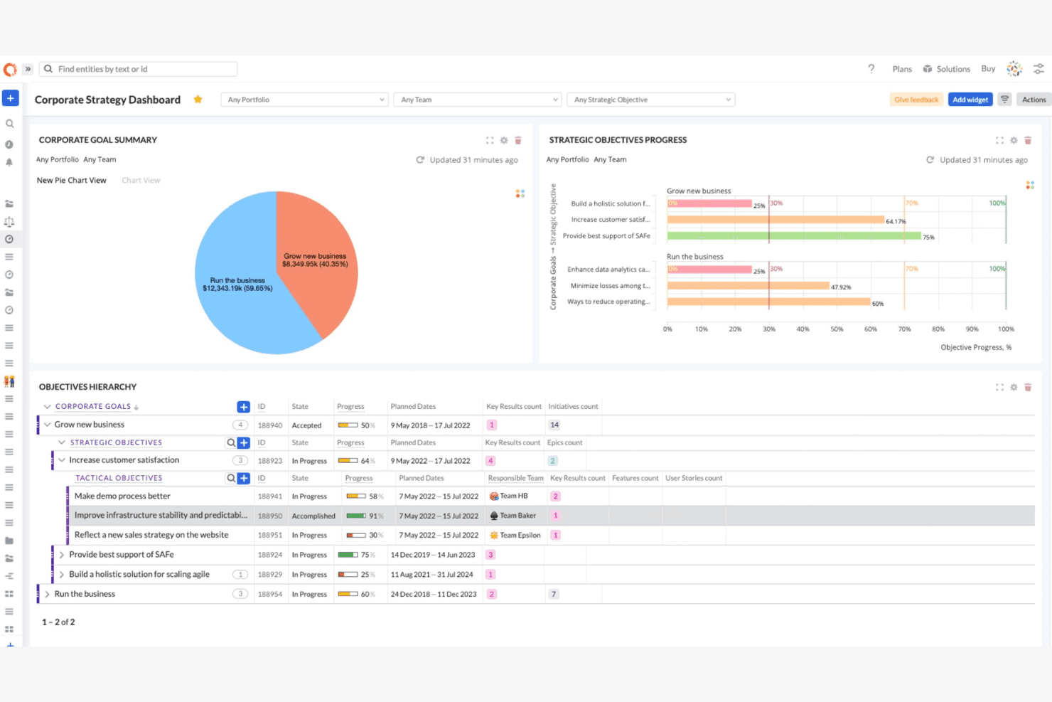Open the Any Team dropdown

[478, 100]
